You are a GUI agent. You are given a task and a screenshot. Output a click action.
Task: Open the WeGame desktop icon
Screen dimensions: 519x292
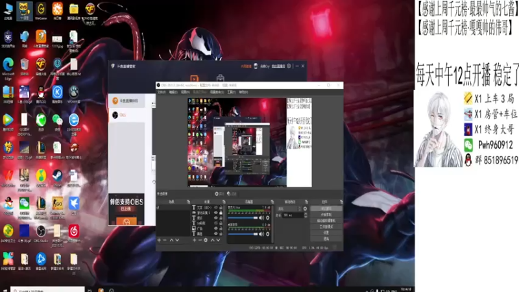pyautogui.click(x=41, y=10)
